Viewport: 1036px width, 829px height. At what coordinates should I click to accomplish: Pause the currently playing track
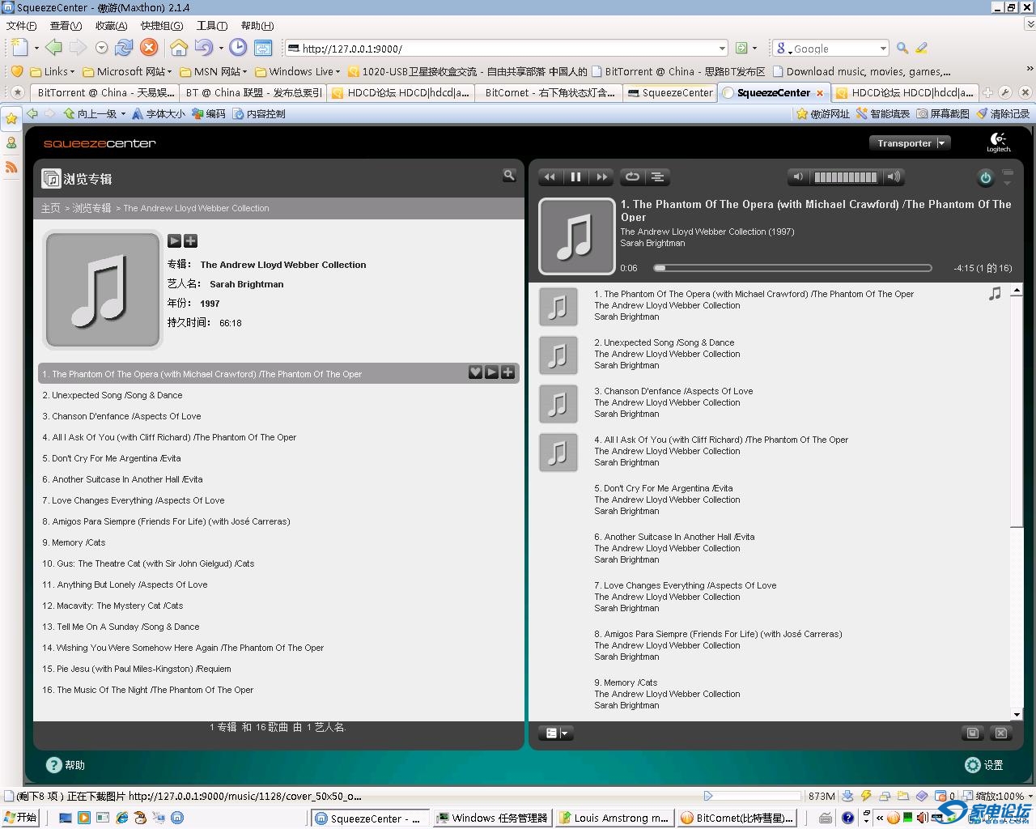575,177
